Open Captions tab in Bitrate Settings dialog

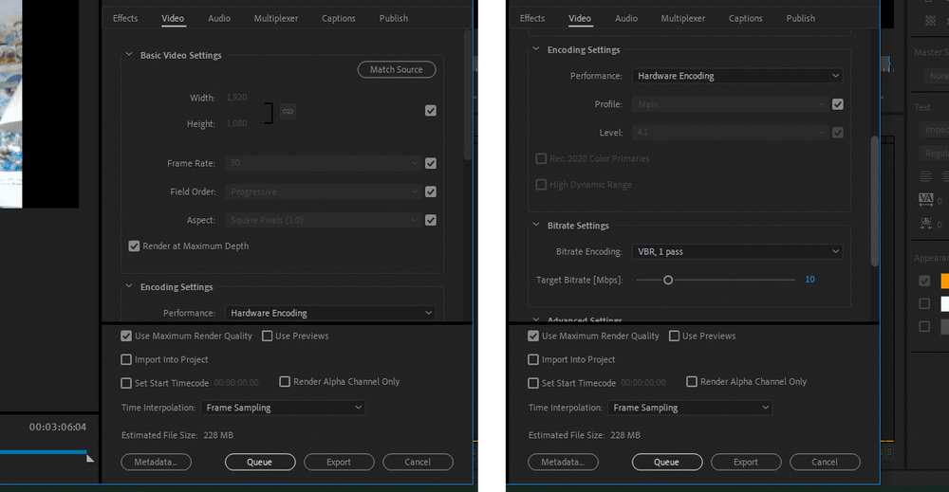[746, 18]
